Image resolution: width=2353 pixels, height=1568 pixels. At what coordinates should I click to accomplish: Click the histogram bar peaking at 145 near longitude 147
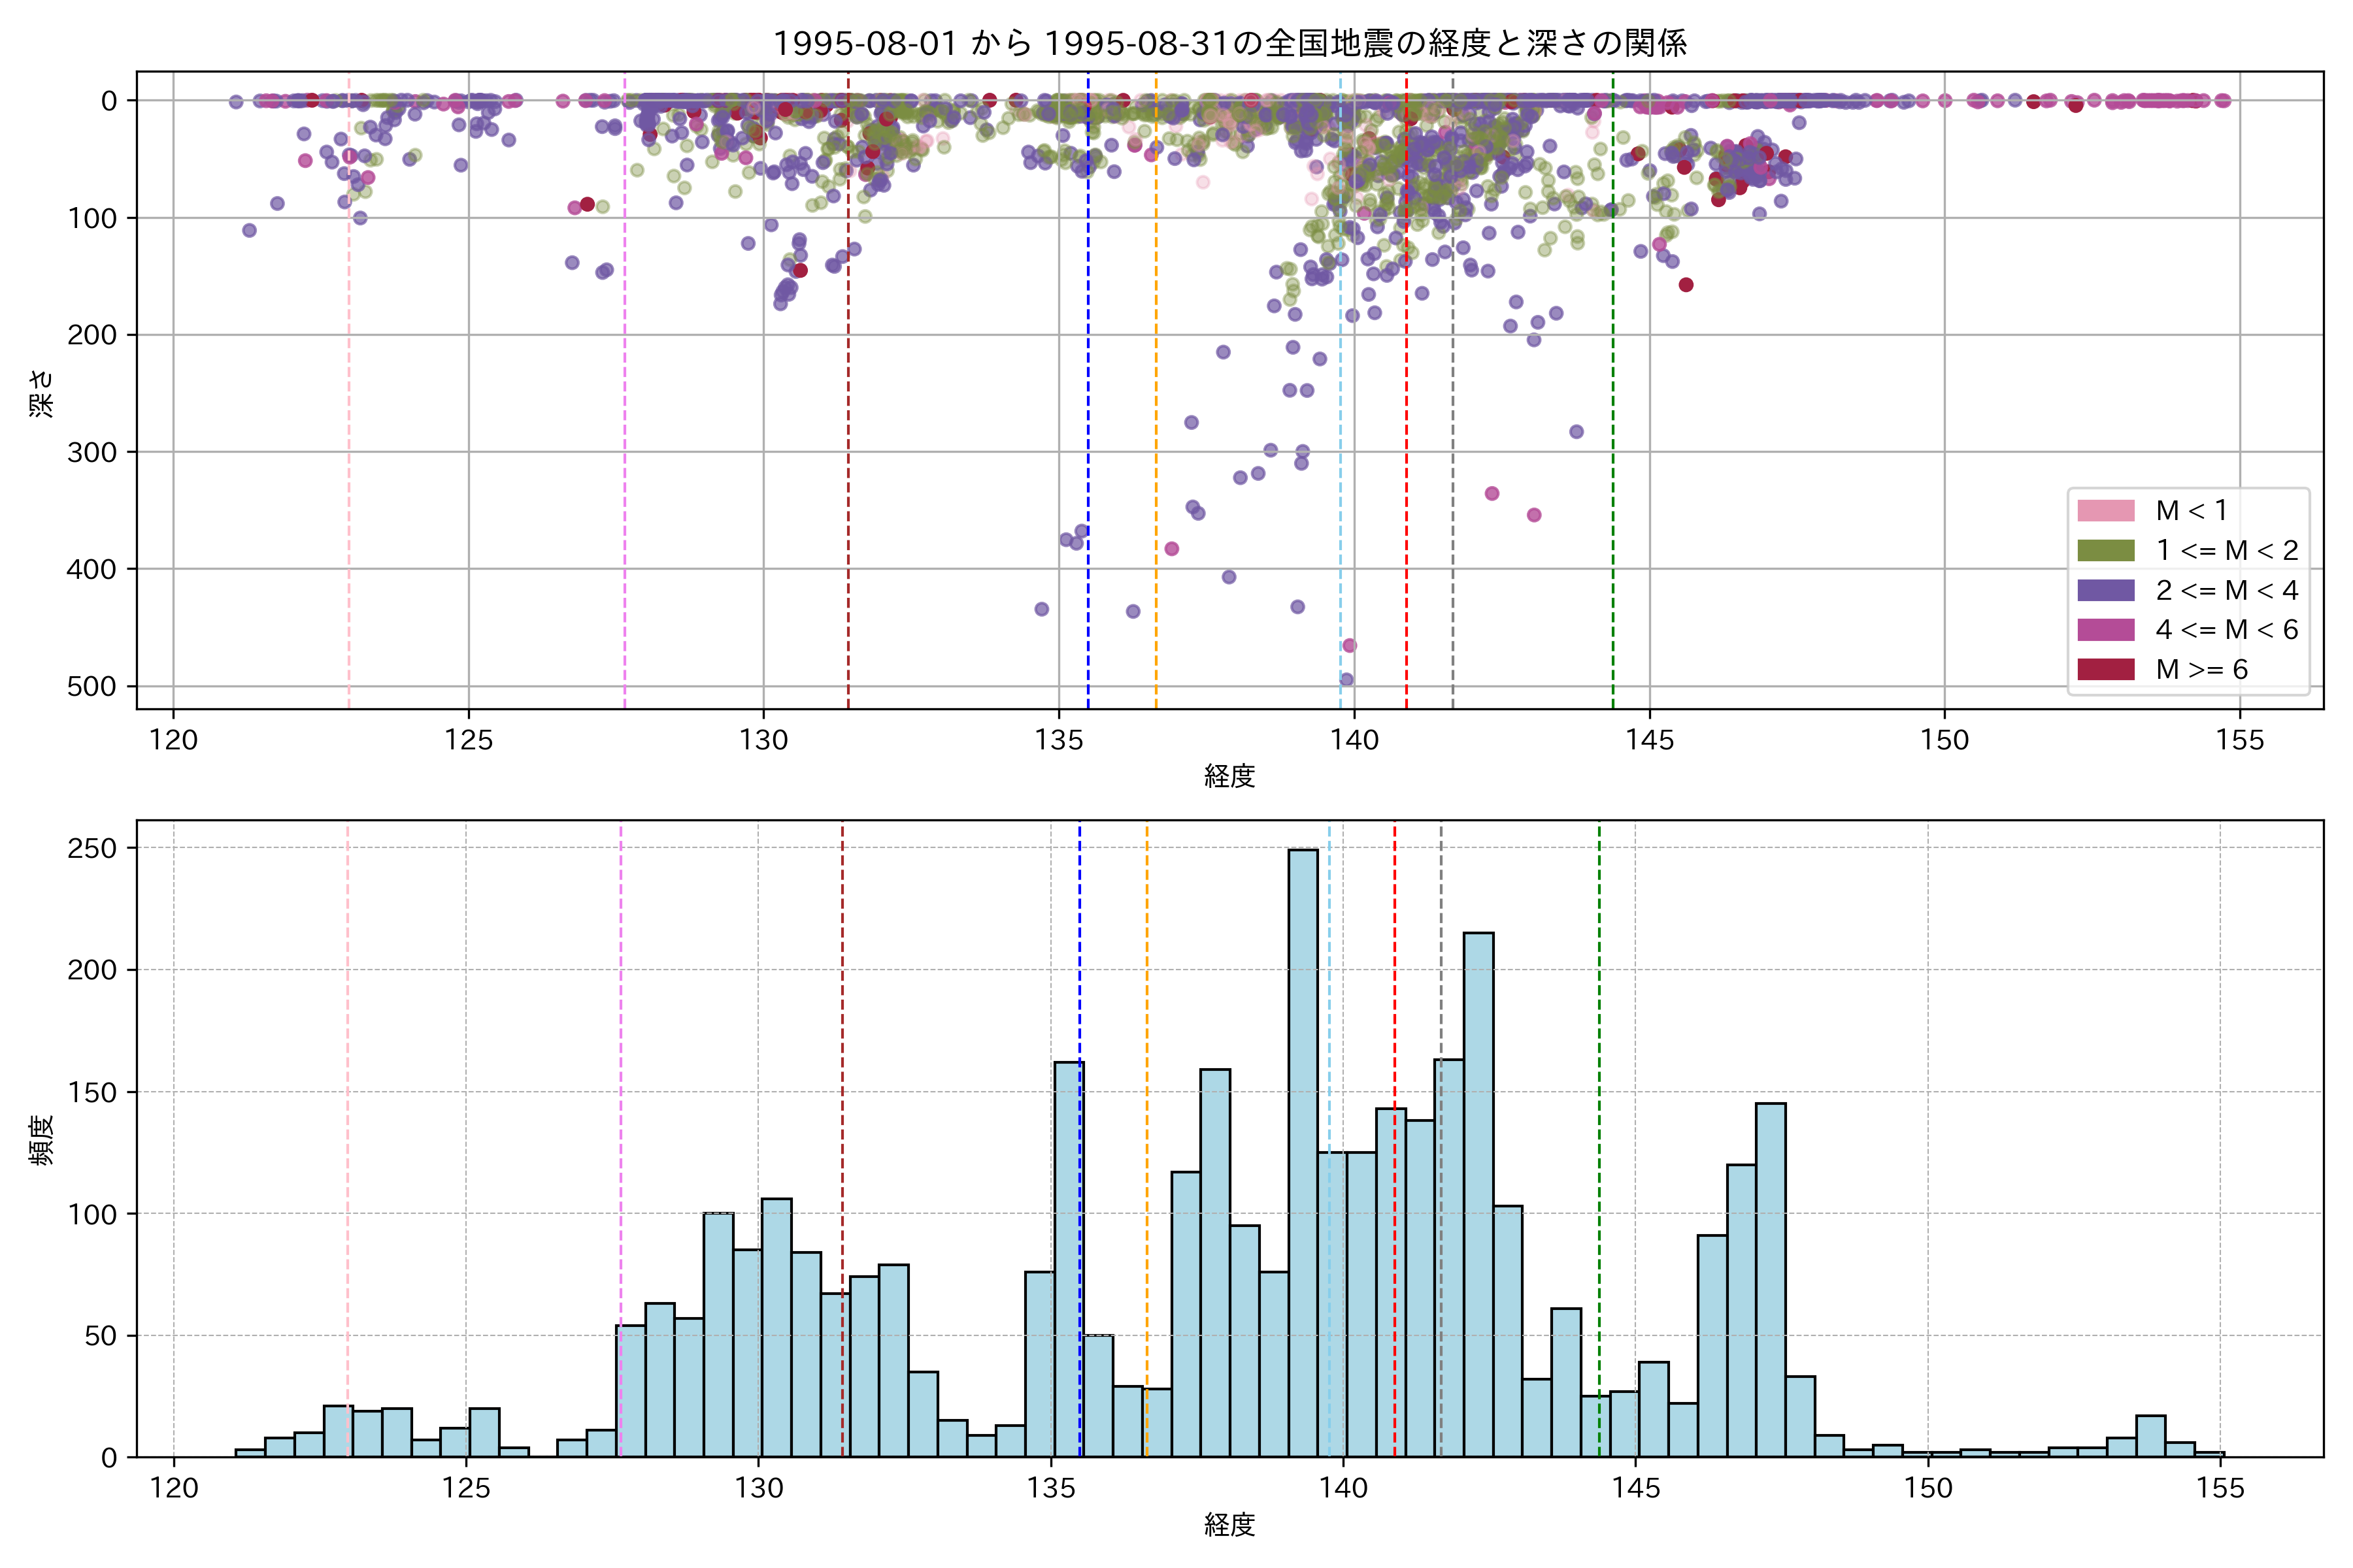[1770, 1280]
